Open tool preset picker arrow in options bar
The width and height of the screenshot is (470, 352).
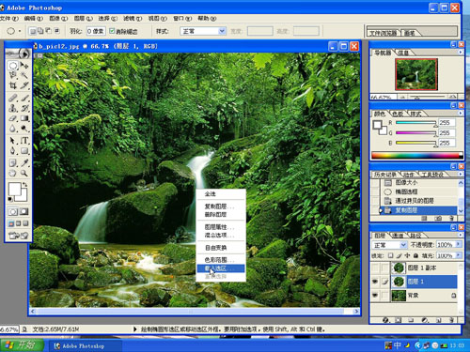tap(20, 31)
